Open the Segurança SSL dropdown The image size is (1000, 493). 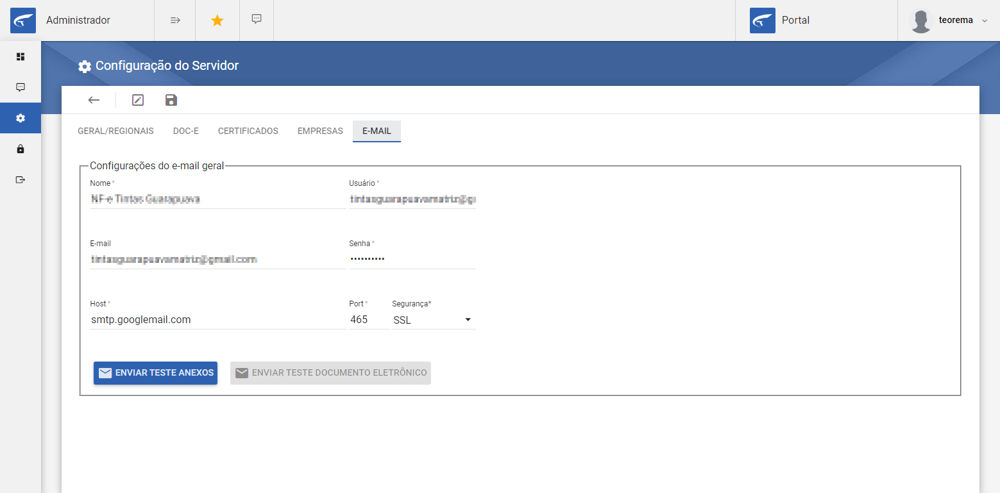(x=434, y=320)
